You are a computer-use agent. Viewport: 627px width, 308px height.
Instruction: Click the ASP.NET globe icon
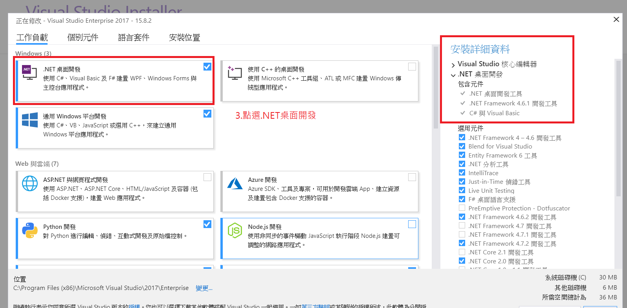pyautogui.click(x=30, y=183)
